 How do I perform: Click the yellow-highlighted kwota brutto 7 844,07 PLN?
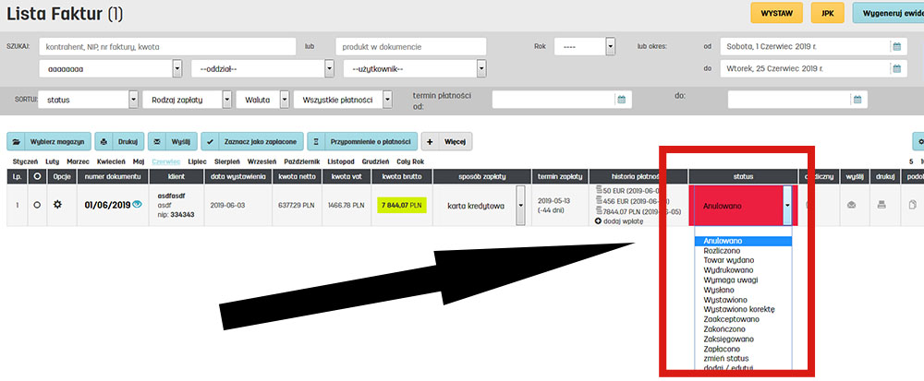402,205
